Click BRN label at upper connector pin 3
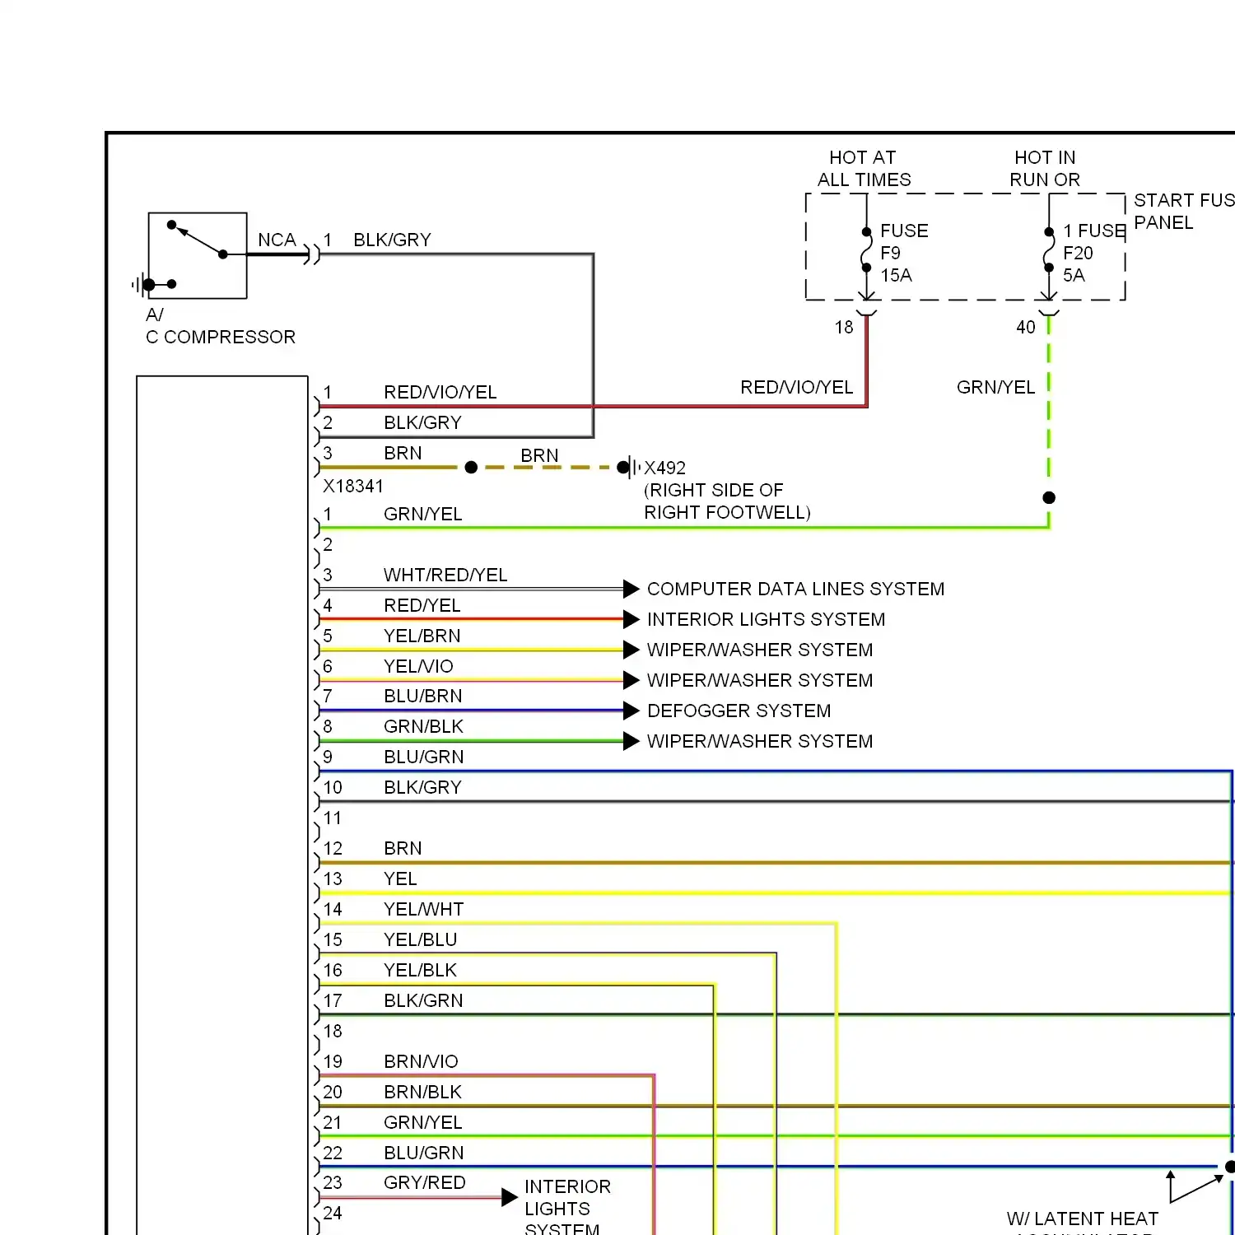Screen dimensions: 1235x1235 pyautogui.click(x=403, y=453)
